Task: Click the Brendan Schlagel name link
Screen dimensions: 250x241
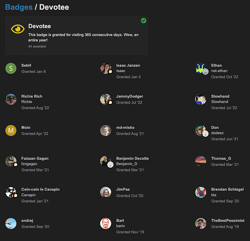Action: pyautogui.click(x=227, y=189)
